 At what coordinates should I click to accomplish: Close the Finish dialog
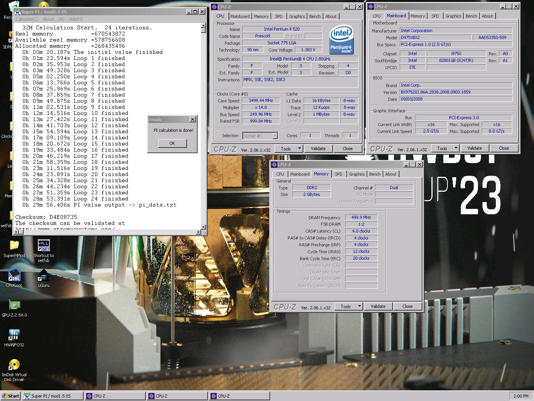pos(193,120)
